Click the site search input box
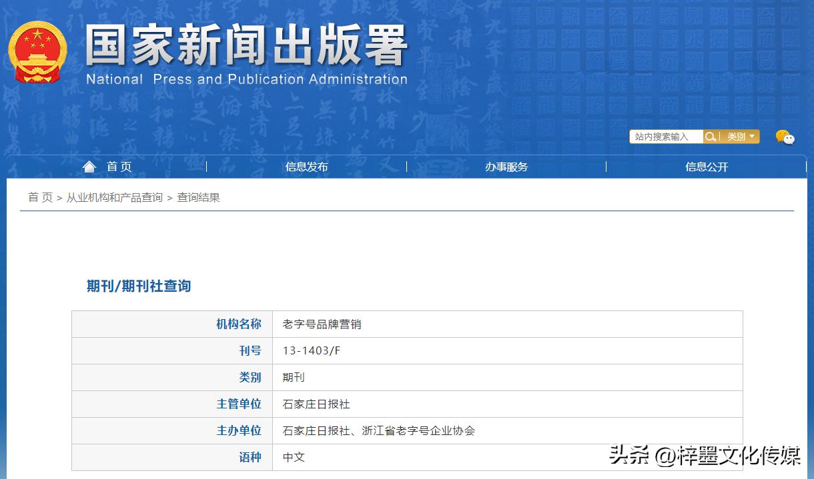 (665, 136)
